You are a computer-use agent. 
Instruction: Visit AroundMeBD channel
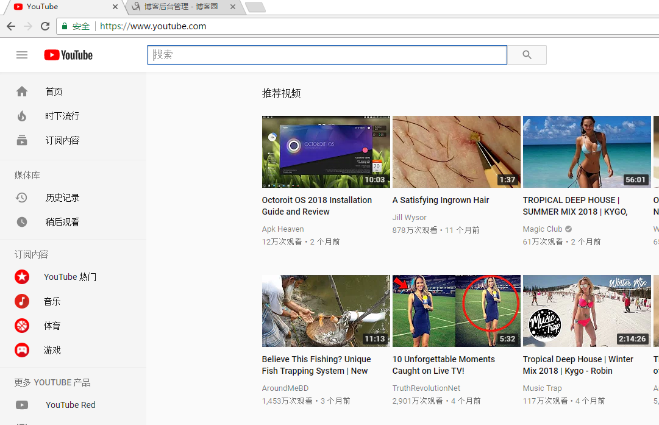pos(285,388)
